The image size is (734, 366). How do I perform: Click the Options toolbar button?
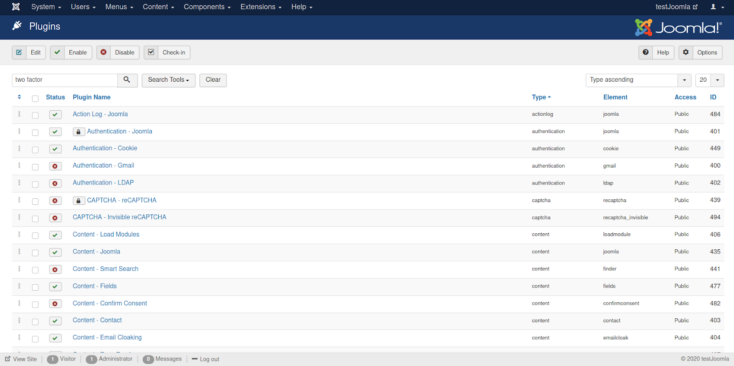click(701, 52)
